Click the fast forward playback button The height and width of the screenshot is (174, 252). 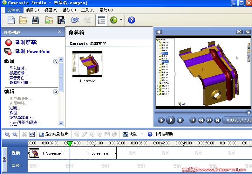pos(209,120)
